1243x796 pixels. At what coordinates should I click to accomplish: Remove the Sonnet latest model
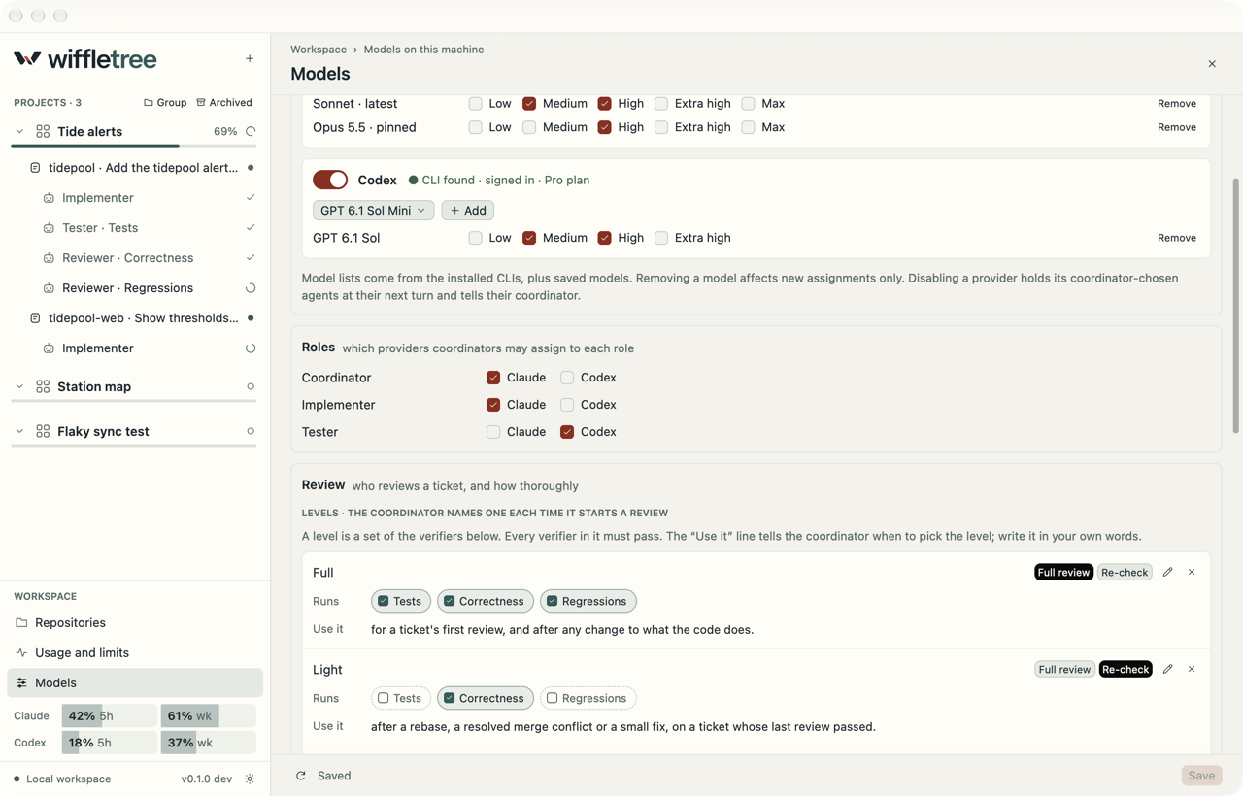click(x=1177, y=103)
